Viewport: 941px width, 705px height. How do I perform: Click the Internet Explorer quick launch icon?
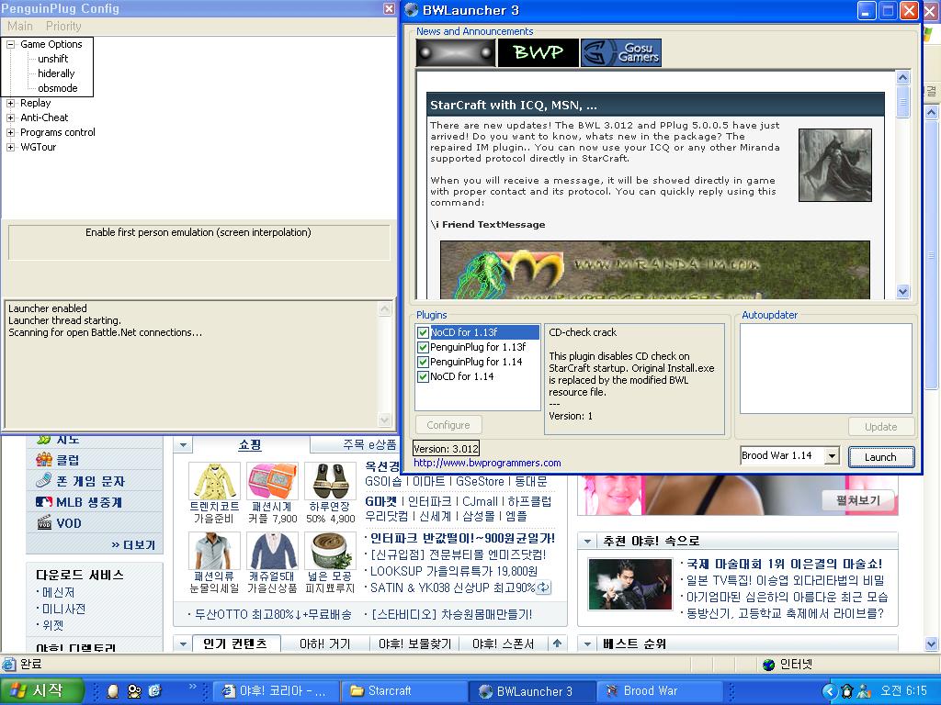[154, 691]
